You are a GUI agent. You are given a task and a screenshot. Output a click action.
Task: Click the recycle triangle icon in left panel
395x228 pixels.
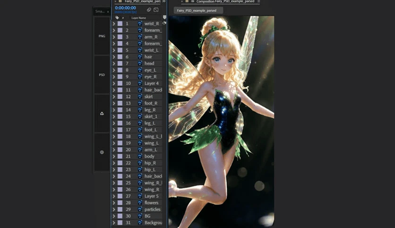(x=102, y=114)
